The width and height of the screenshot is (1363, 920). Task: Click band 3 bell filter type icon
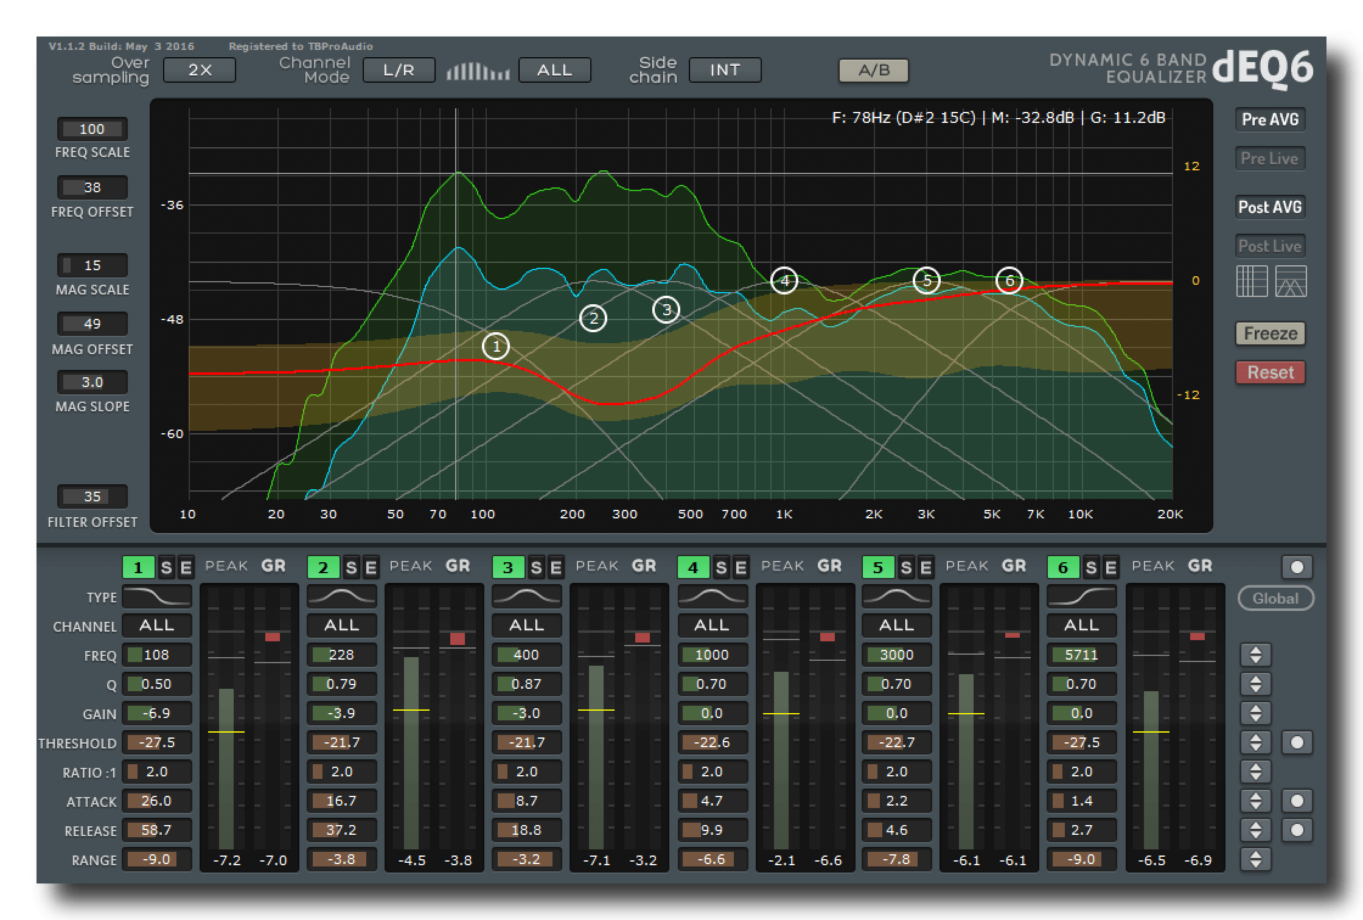click(x=526, y=597)
